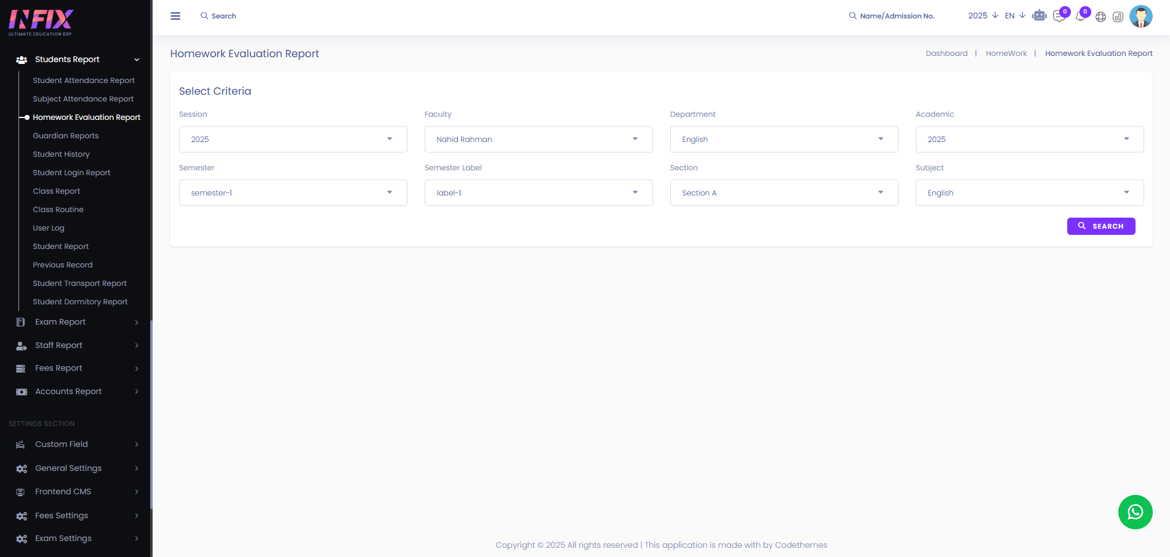Open the chat messages icon

pyautogui.click(x=1059, y=16)
